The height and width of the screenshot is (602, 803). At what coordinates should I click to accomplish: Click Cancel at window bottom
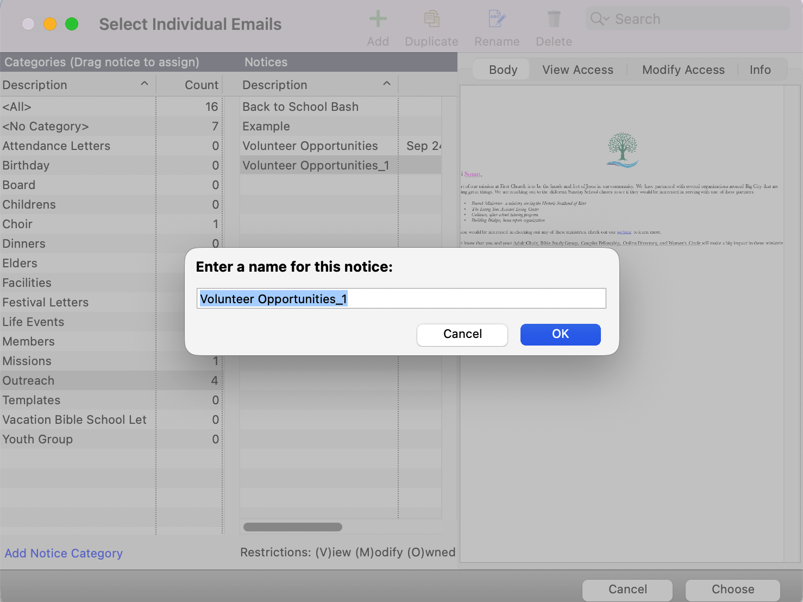click(x=628, y=590)
